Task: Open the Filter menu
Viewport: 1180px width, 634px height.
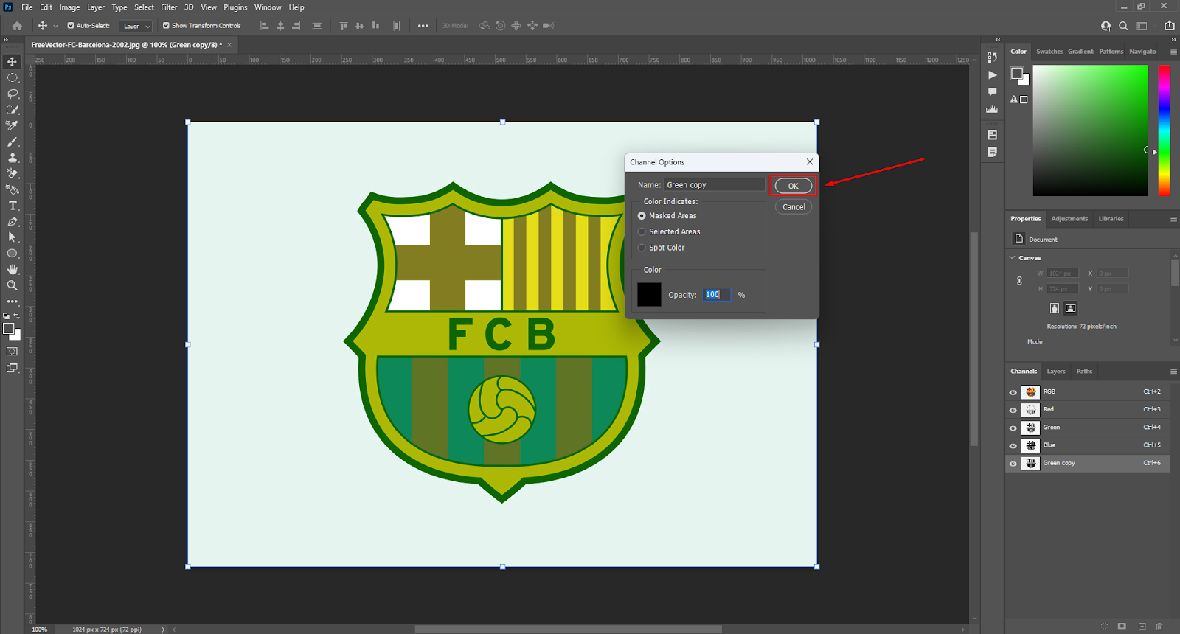Action: (x=169, y=7)
